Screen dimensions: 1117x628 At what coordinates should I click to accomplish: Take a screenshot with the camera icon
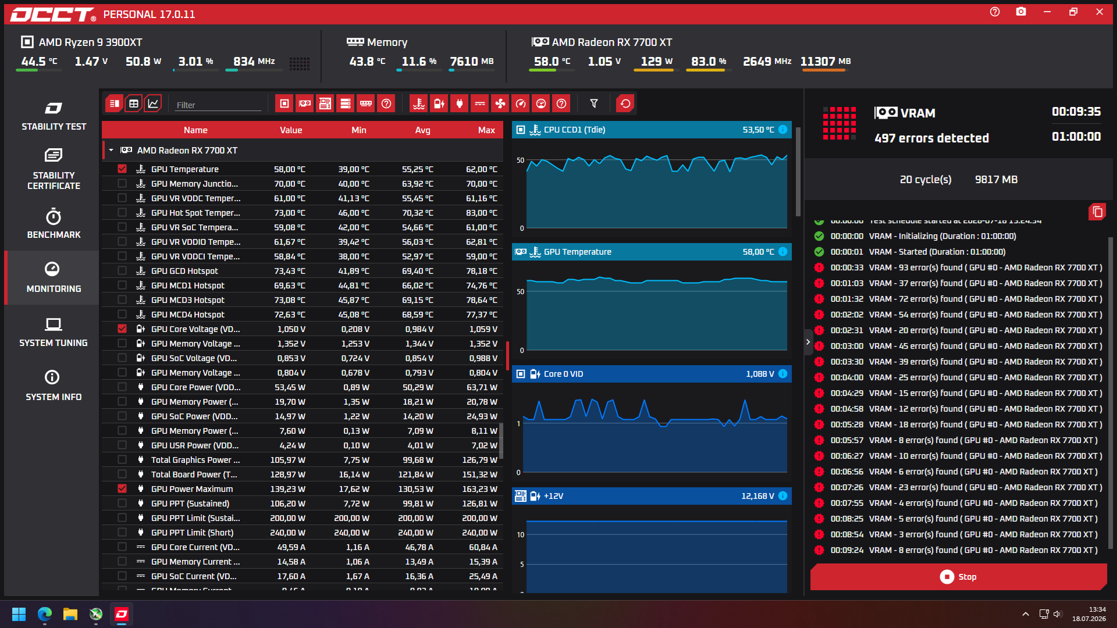(x=1021, y=12)
